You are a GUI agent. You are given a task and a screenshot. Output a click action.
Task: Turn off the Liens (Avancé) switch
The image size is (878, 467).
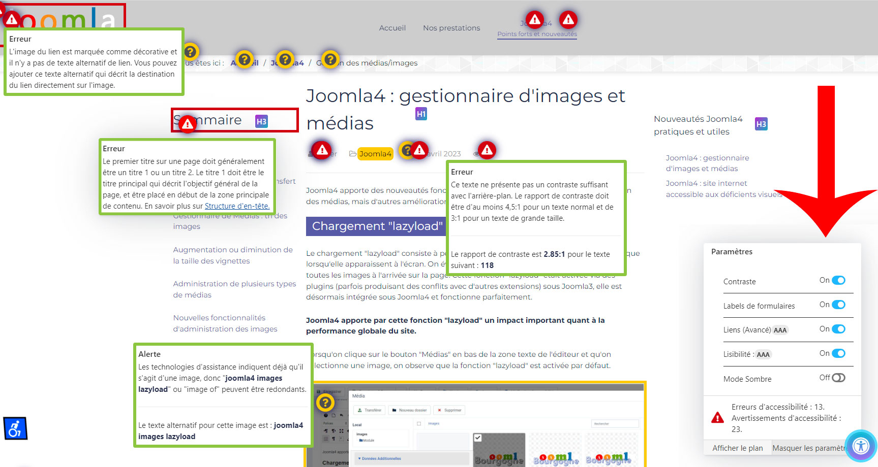click(x=838, y=329)
